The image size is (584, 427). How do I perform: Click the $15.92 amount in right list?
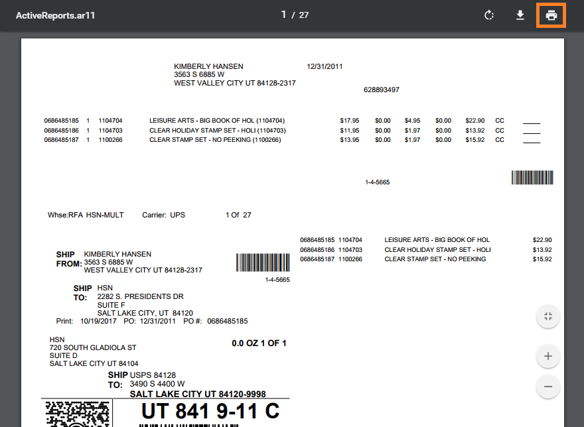coord(542,259)
